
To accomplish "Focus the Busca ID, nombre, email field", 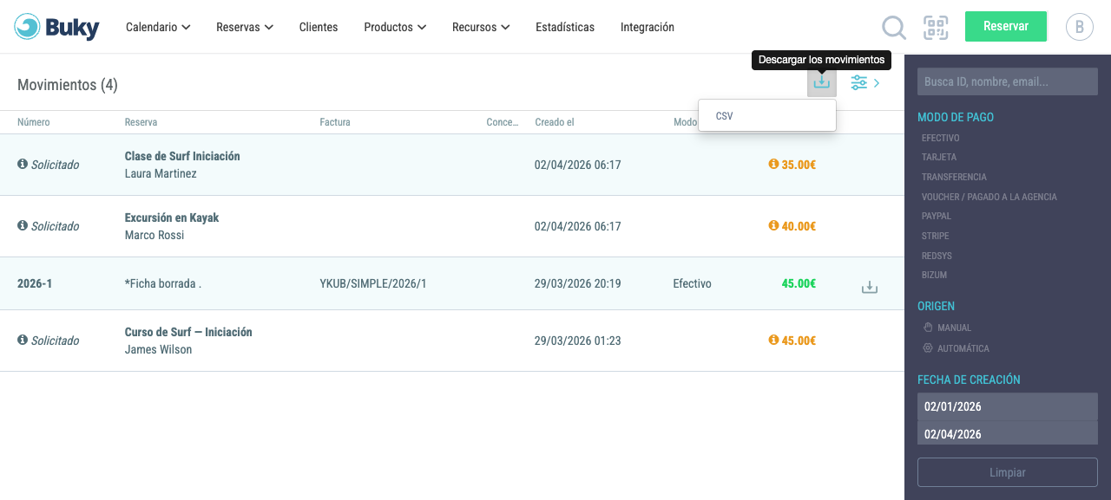I will click(1008, 81).
